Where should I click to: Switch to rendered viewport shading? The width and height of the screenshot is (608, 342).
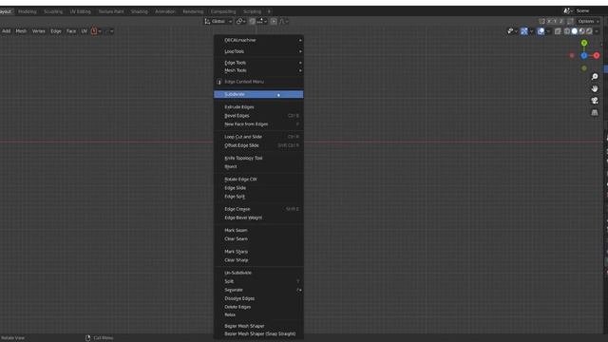click(589, 31)
